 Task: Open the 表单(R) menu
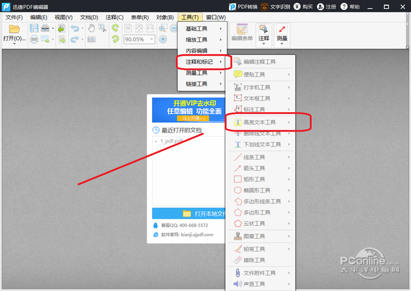tap(140, 17)
